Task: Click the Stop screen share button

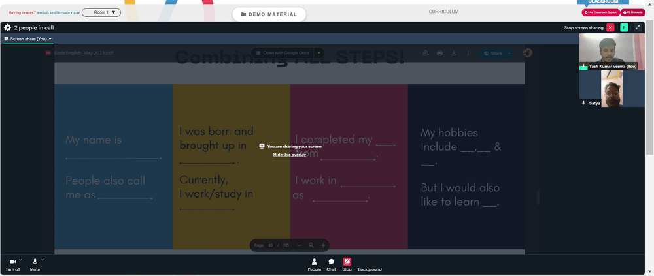Action: (347, 265)
